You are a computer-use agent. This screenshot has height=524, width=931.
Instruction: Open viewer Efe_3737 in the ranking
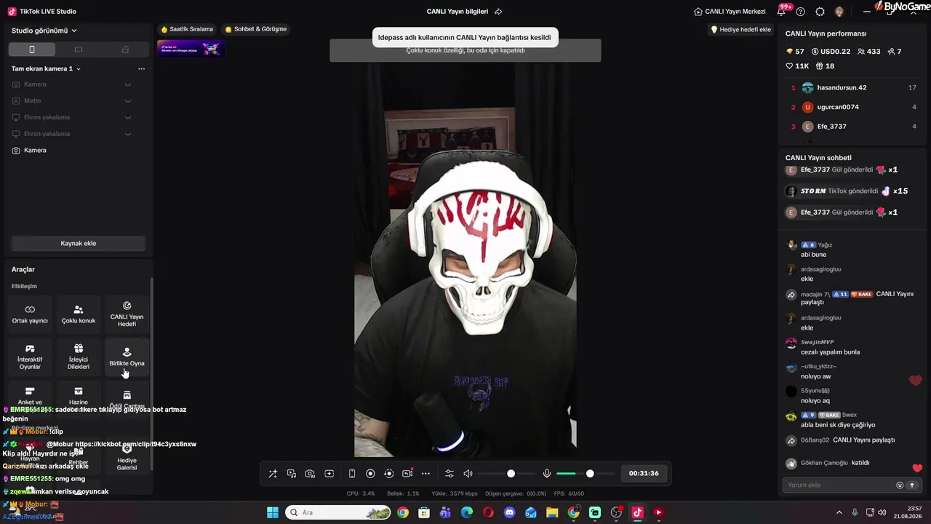(854, 127)
